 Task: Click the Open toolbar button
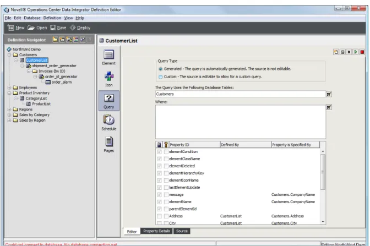(37, 28)
